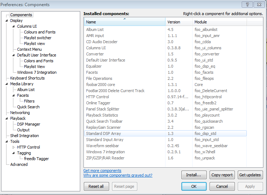The image size is (267, 195).
Task: Click the Get updates button
Action: 250,175
